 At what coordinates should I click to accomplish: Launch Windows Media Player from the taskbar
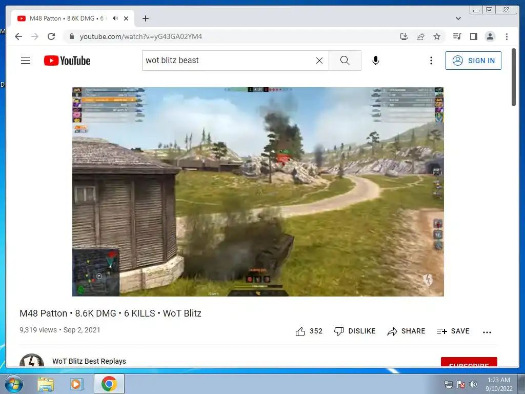(x=76, y=384)
